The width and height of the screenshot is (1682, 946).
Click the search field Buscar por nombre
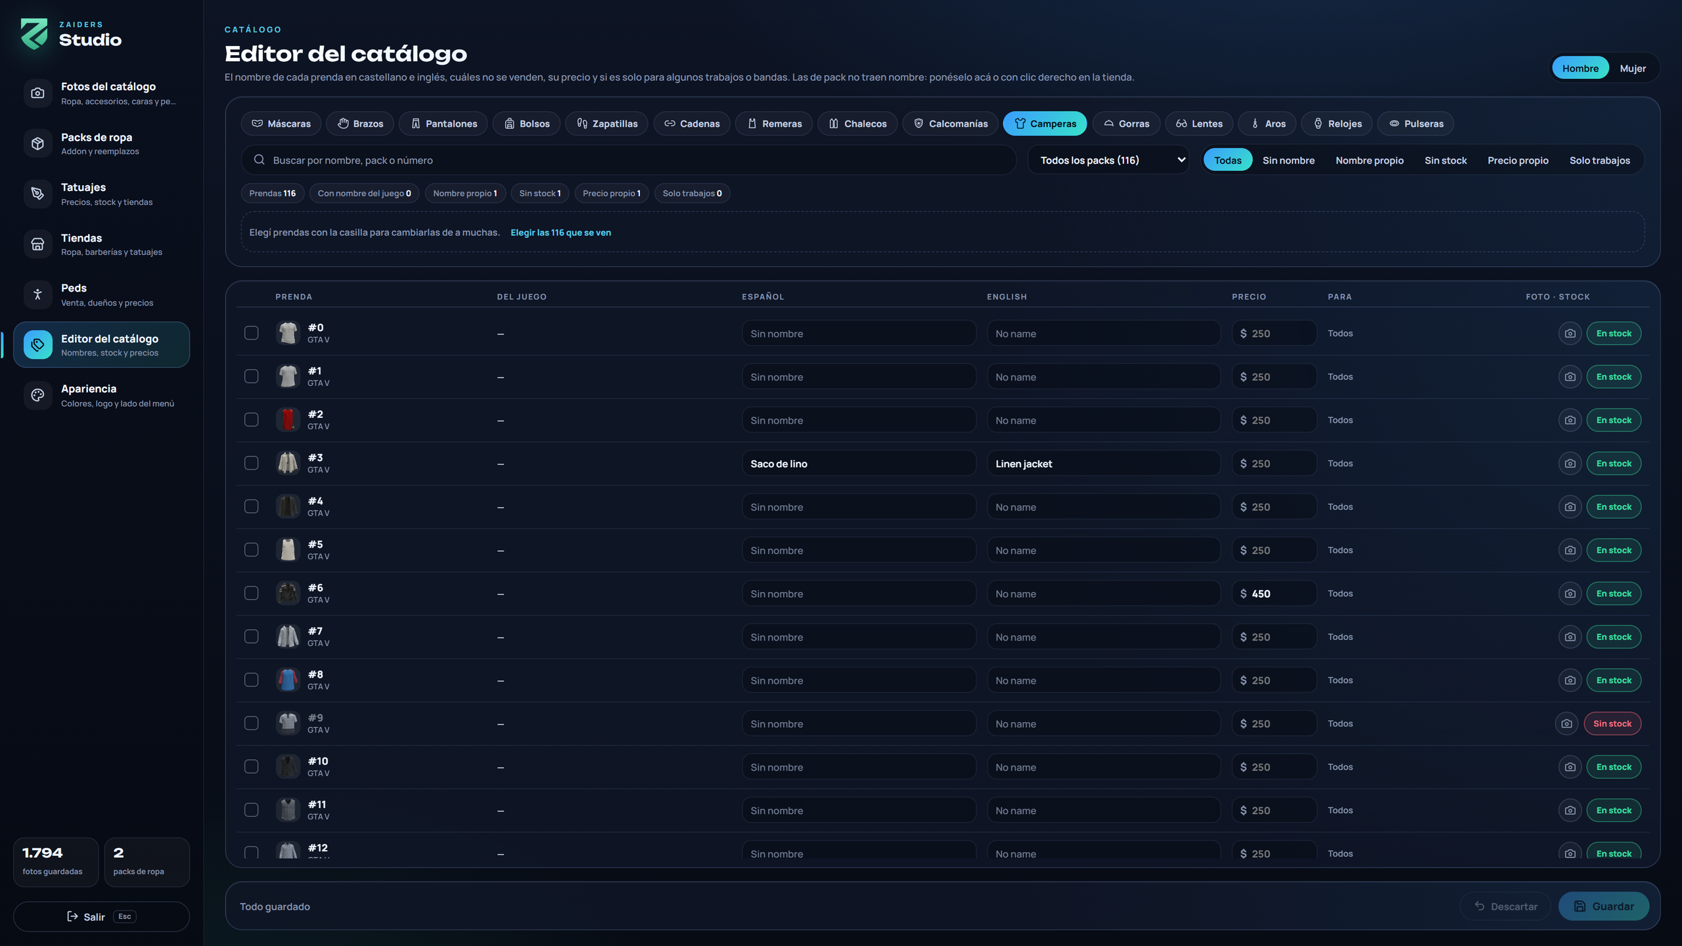tap(629, 160)
